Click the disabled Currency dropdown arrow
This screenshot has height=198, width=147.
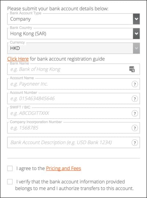tap(136, 48)
